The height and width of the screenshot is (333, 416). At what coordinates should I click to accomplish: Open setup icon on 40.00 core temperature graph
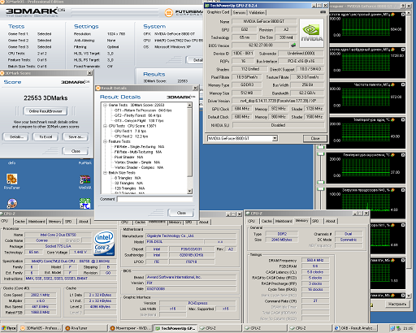click(x=393, y=119)
